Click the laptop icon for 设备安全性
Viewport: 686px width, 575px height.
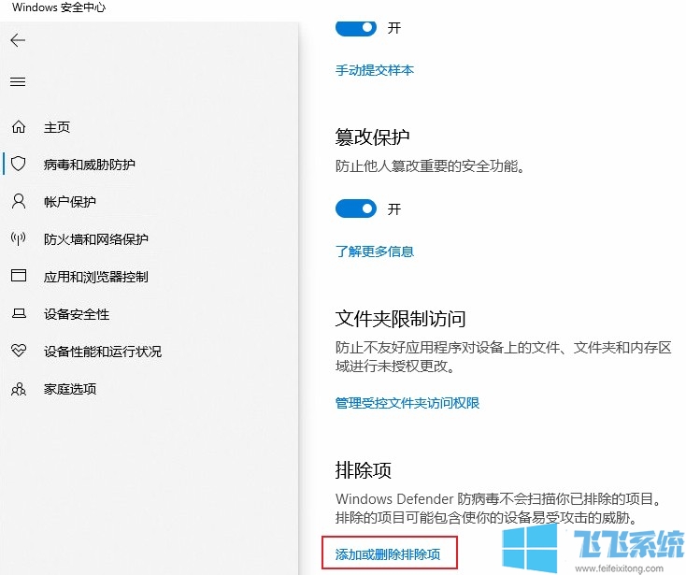19,313
